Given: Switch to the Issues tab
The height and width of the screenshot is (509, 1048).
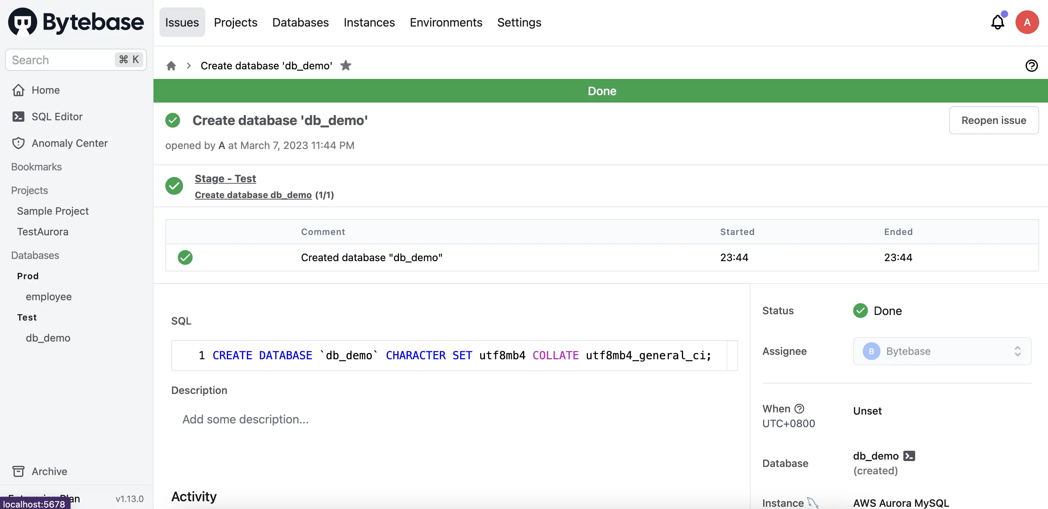Looking at the screenshot, I should click(x=182, y=22).
